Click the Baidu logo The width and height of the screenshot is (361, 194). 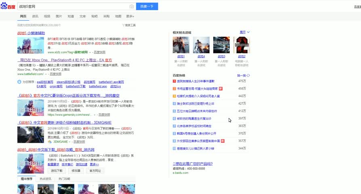8,6
